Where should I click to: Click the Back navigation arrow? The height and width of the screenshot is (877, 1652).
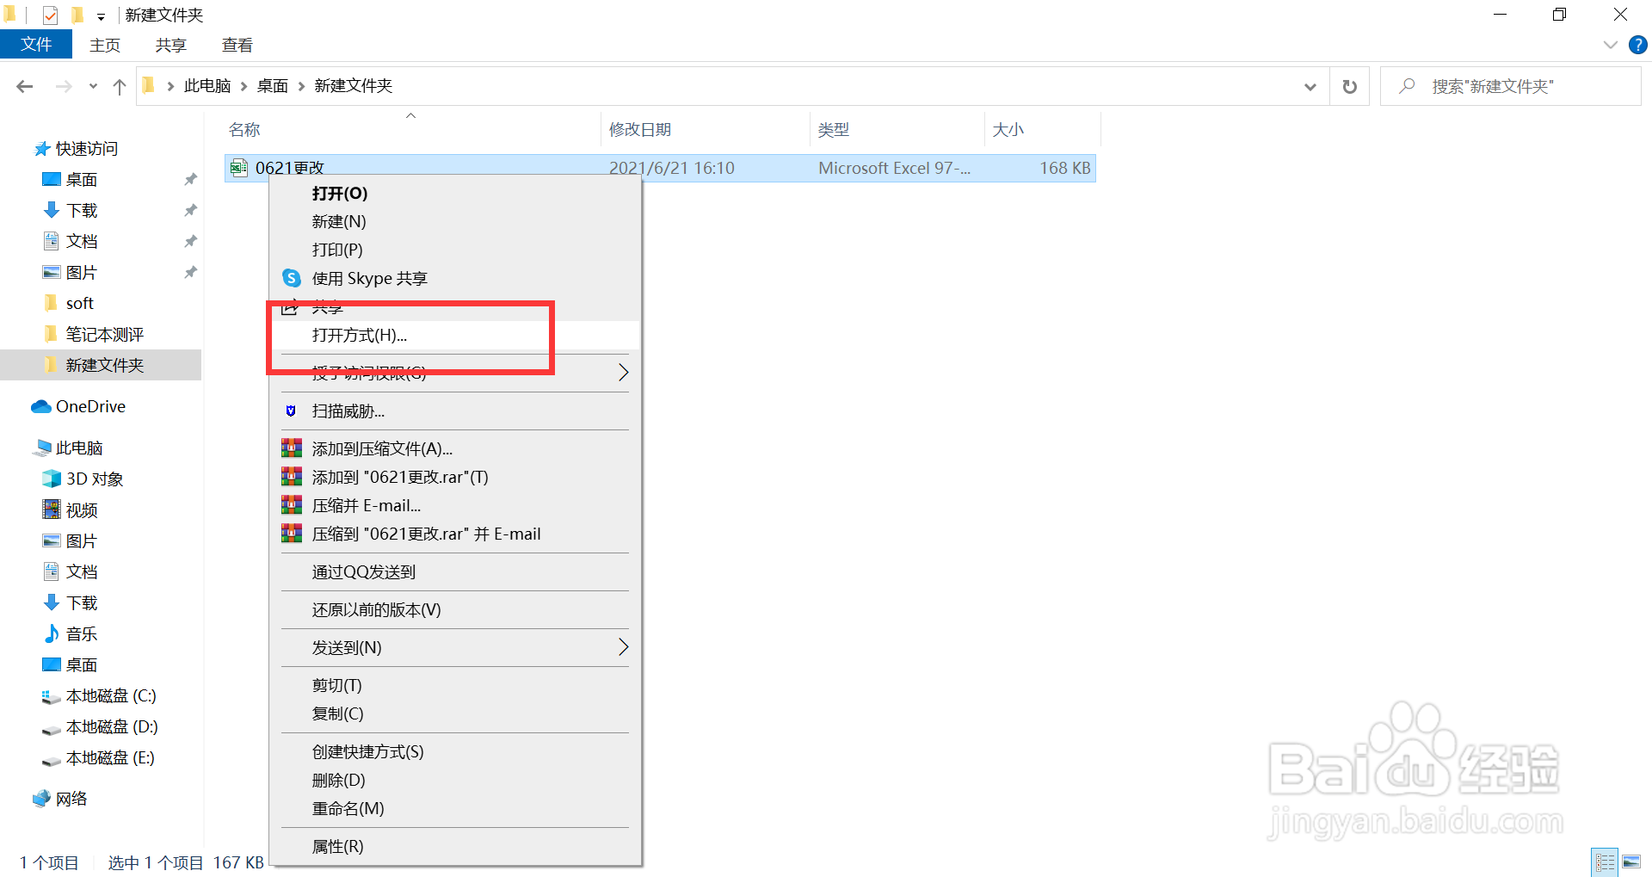tap(25, 86)
